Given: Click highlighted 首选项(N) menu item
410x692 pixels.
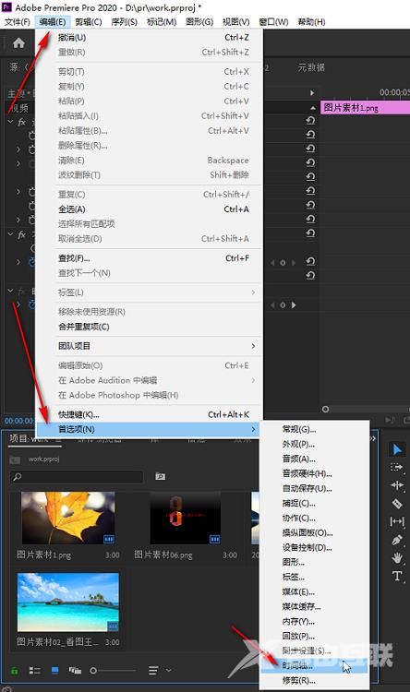Looking at the screenshot, I should tap(150, 429).
